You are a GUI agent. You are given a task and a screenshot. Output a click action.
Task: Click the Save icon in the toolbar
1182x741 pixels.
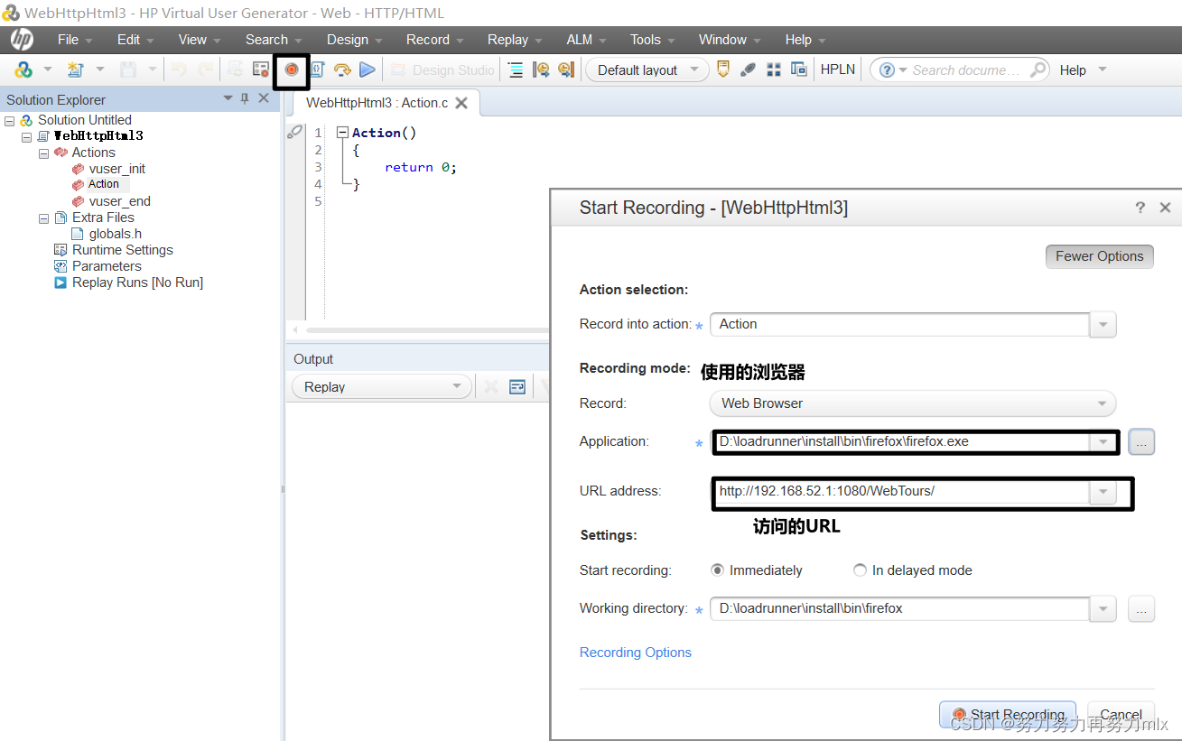(128, 69)
